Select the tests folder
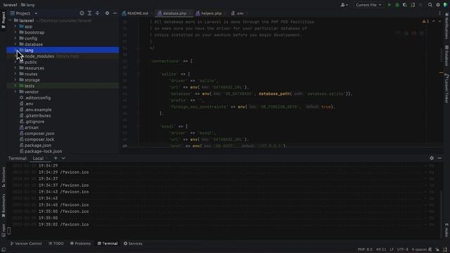 [63, 86]
